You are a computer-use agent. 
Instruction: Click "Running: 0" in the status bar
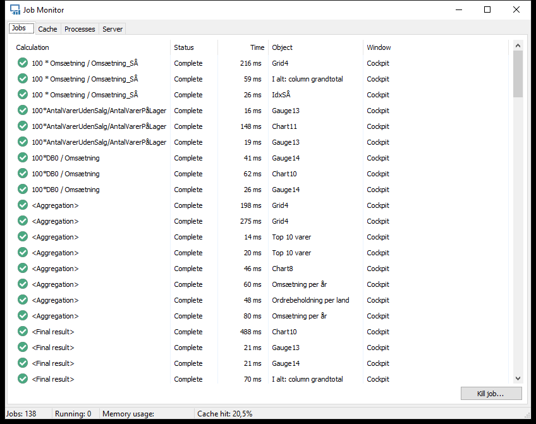click(73, 414)
